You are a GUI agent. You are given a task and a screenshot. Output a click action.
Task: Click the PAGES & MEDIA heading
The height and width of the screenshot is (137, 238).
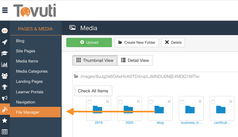tap(35, 29)
